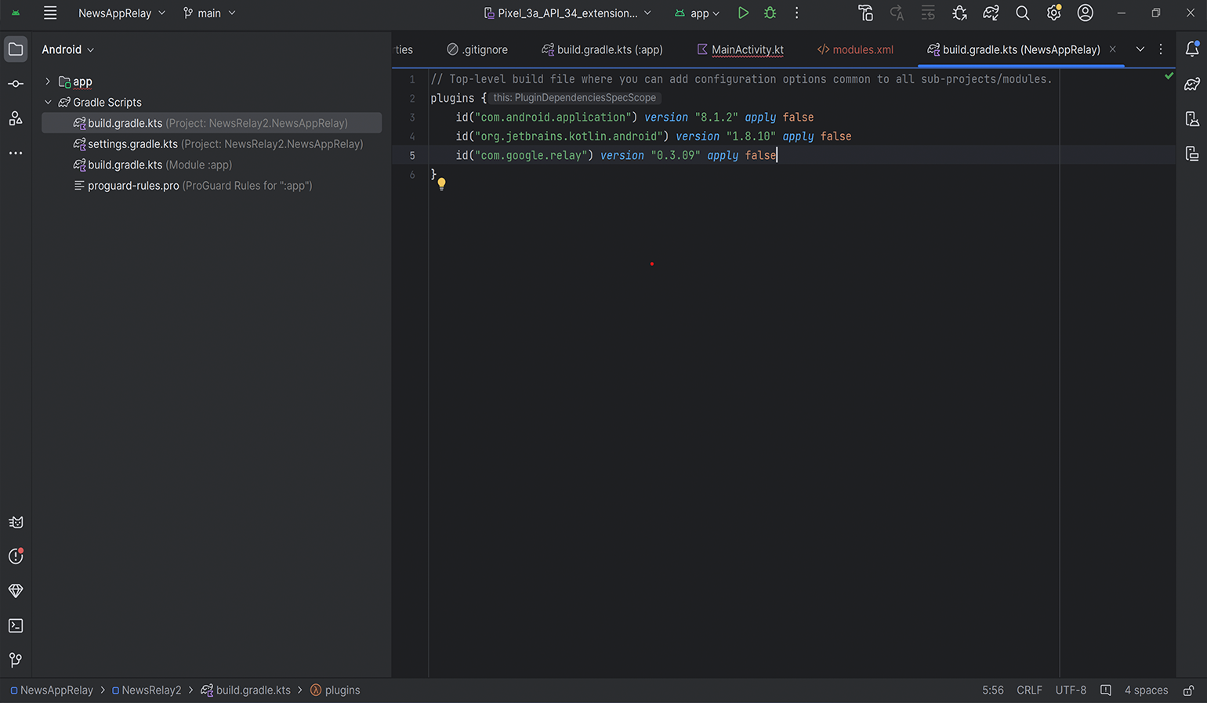Image resolution: width=1207 pixels, height=703 pixels.
Task: Open the Terminal tool window
Action: 16,625
